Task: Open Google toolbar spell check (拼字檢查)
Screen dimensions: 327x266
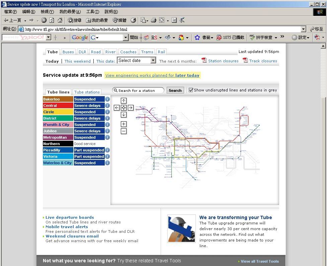Action: (x=261, y=38)
